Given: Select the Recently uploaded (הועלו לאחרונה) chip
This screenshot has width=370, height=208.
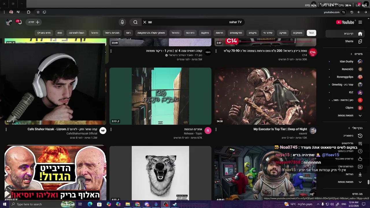Looking at the screenshot, I should pos(76,33).
